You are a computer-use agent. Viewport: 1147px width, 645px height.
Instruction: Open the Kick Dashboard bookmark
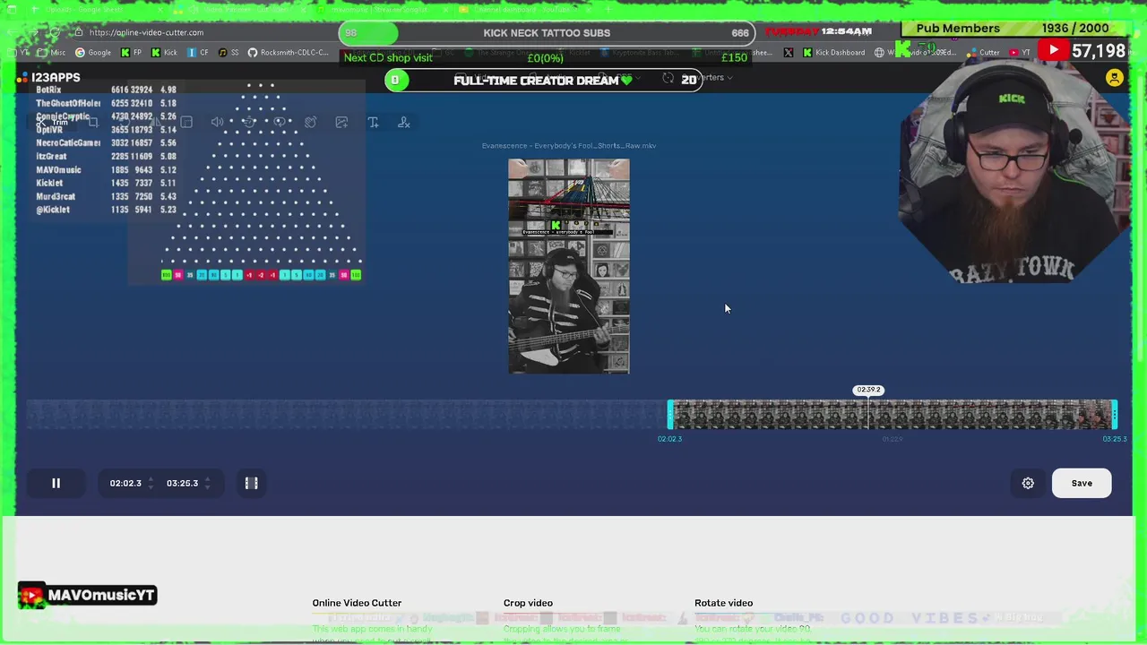click(833, 53)
